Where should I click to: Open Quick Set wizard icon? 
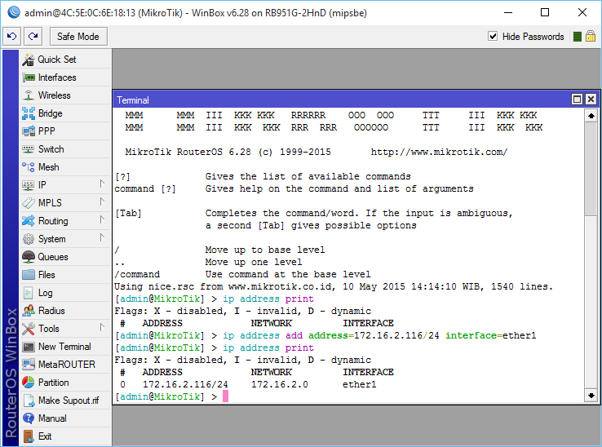[x=28, y=60]
